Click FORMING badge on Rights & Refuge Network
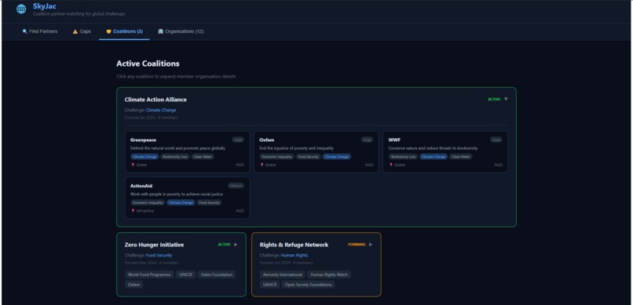Viewport: 633px width, 305px height. (x=357, y=245)
